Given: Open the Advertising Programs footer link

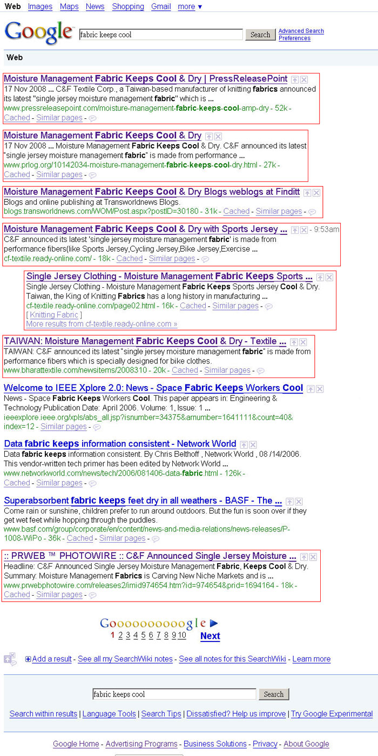Looking at the screenshot, I should (141, 744).
